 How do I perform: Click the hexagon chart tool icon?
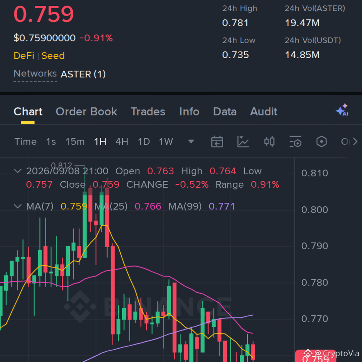pyautogui.click(x=321, y=141)
